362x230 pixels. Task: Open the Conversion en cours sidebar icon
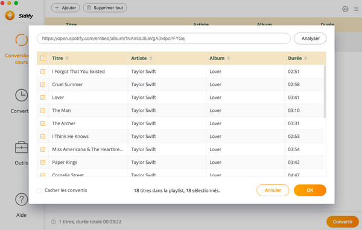pyautogui.click(x=22, y=40)
